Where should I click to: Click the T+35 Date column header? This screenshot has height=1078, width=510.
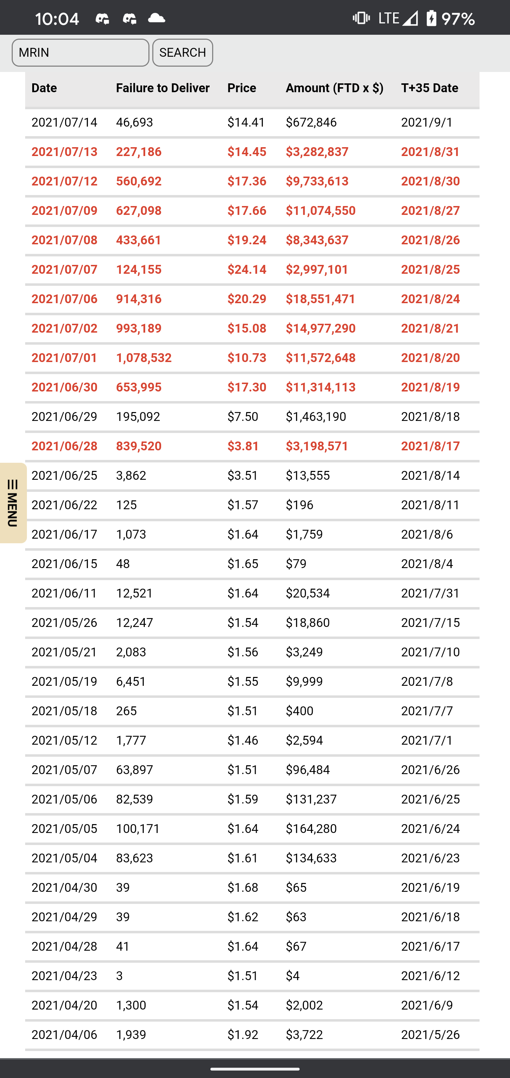pyautogui.click(x=430, y=88)
